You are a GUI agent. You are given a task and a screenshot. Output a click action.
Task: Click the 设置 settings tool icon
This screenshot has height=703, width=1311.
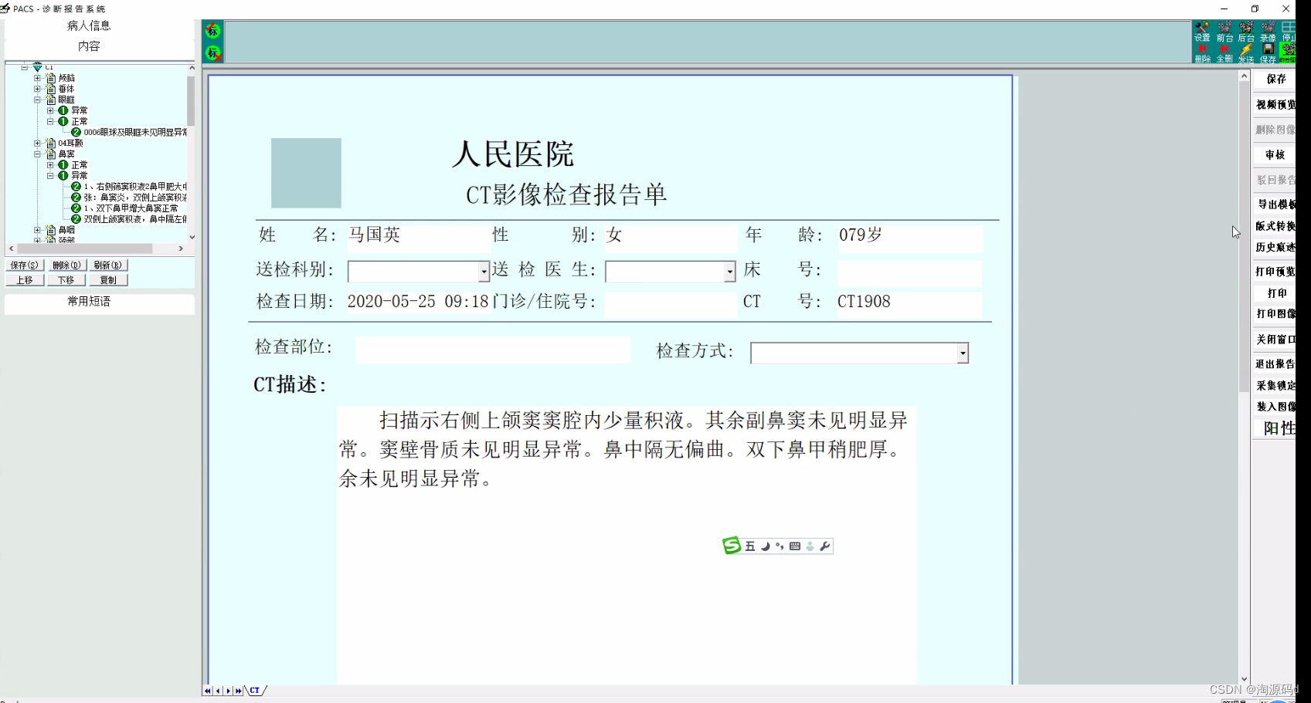[x=1202, y=29]
